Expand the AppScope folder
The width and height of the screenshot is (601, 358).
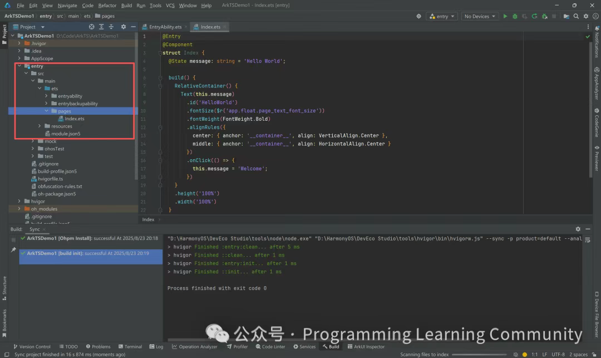[x=19, y=58]
